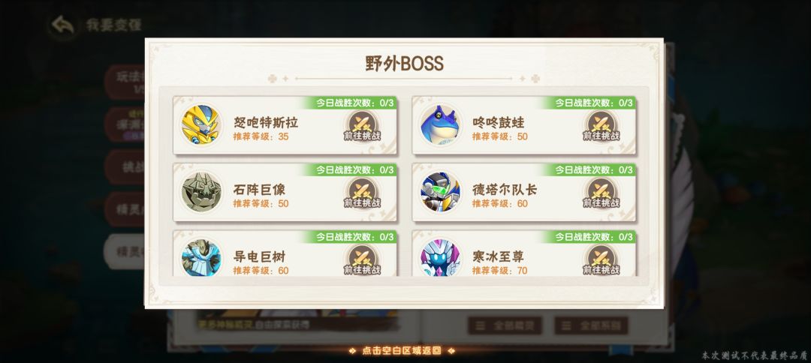Viewport: 811px width, 363px height.
Task: Select the 石阵巨像 stone golem avatar
Action: pyautogui.click(x=200, y=192)
